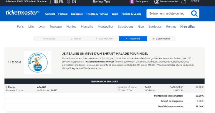Click 'Total de la commande' label
215x113 pixels.
click(170, 106)
